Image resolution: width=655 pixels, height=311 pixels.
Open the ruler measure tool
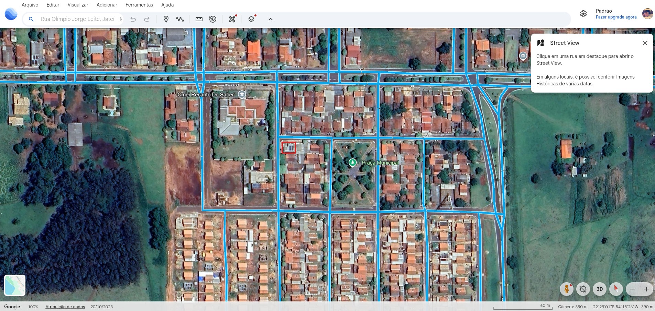click(199, 19)
